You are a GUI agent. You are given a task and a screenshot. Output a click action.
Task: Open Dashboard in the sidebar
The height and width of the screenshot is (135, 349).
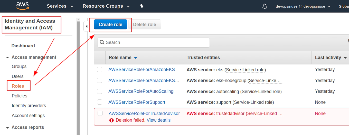[x=23, y=46]
